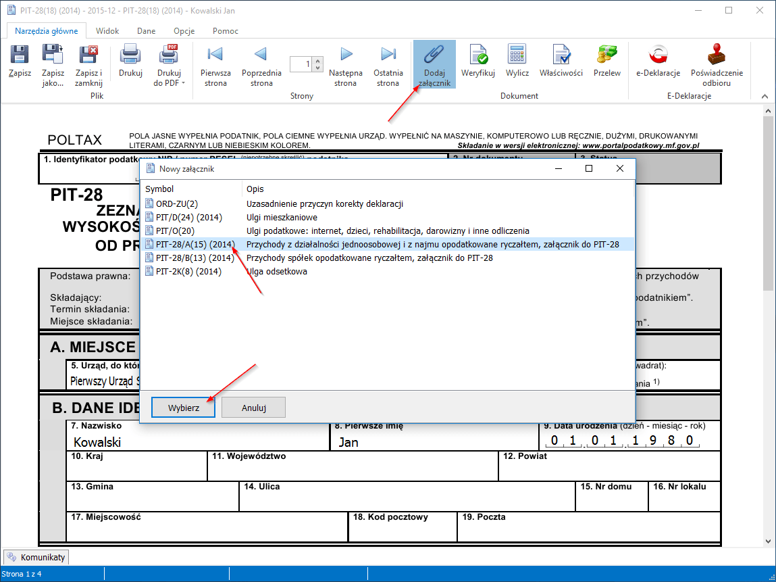Open the Widok ribbon tab
This screenshot has width=776, height=582.
107,31
